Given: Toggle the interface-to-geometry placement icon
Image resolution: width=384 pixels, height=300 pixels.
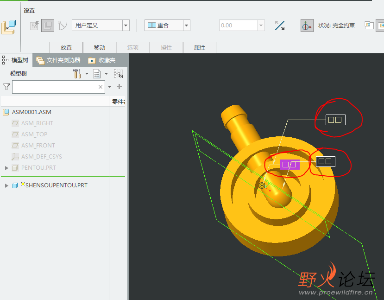Looking at the screenshot, I should [x=34, y=26].
